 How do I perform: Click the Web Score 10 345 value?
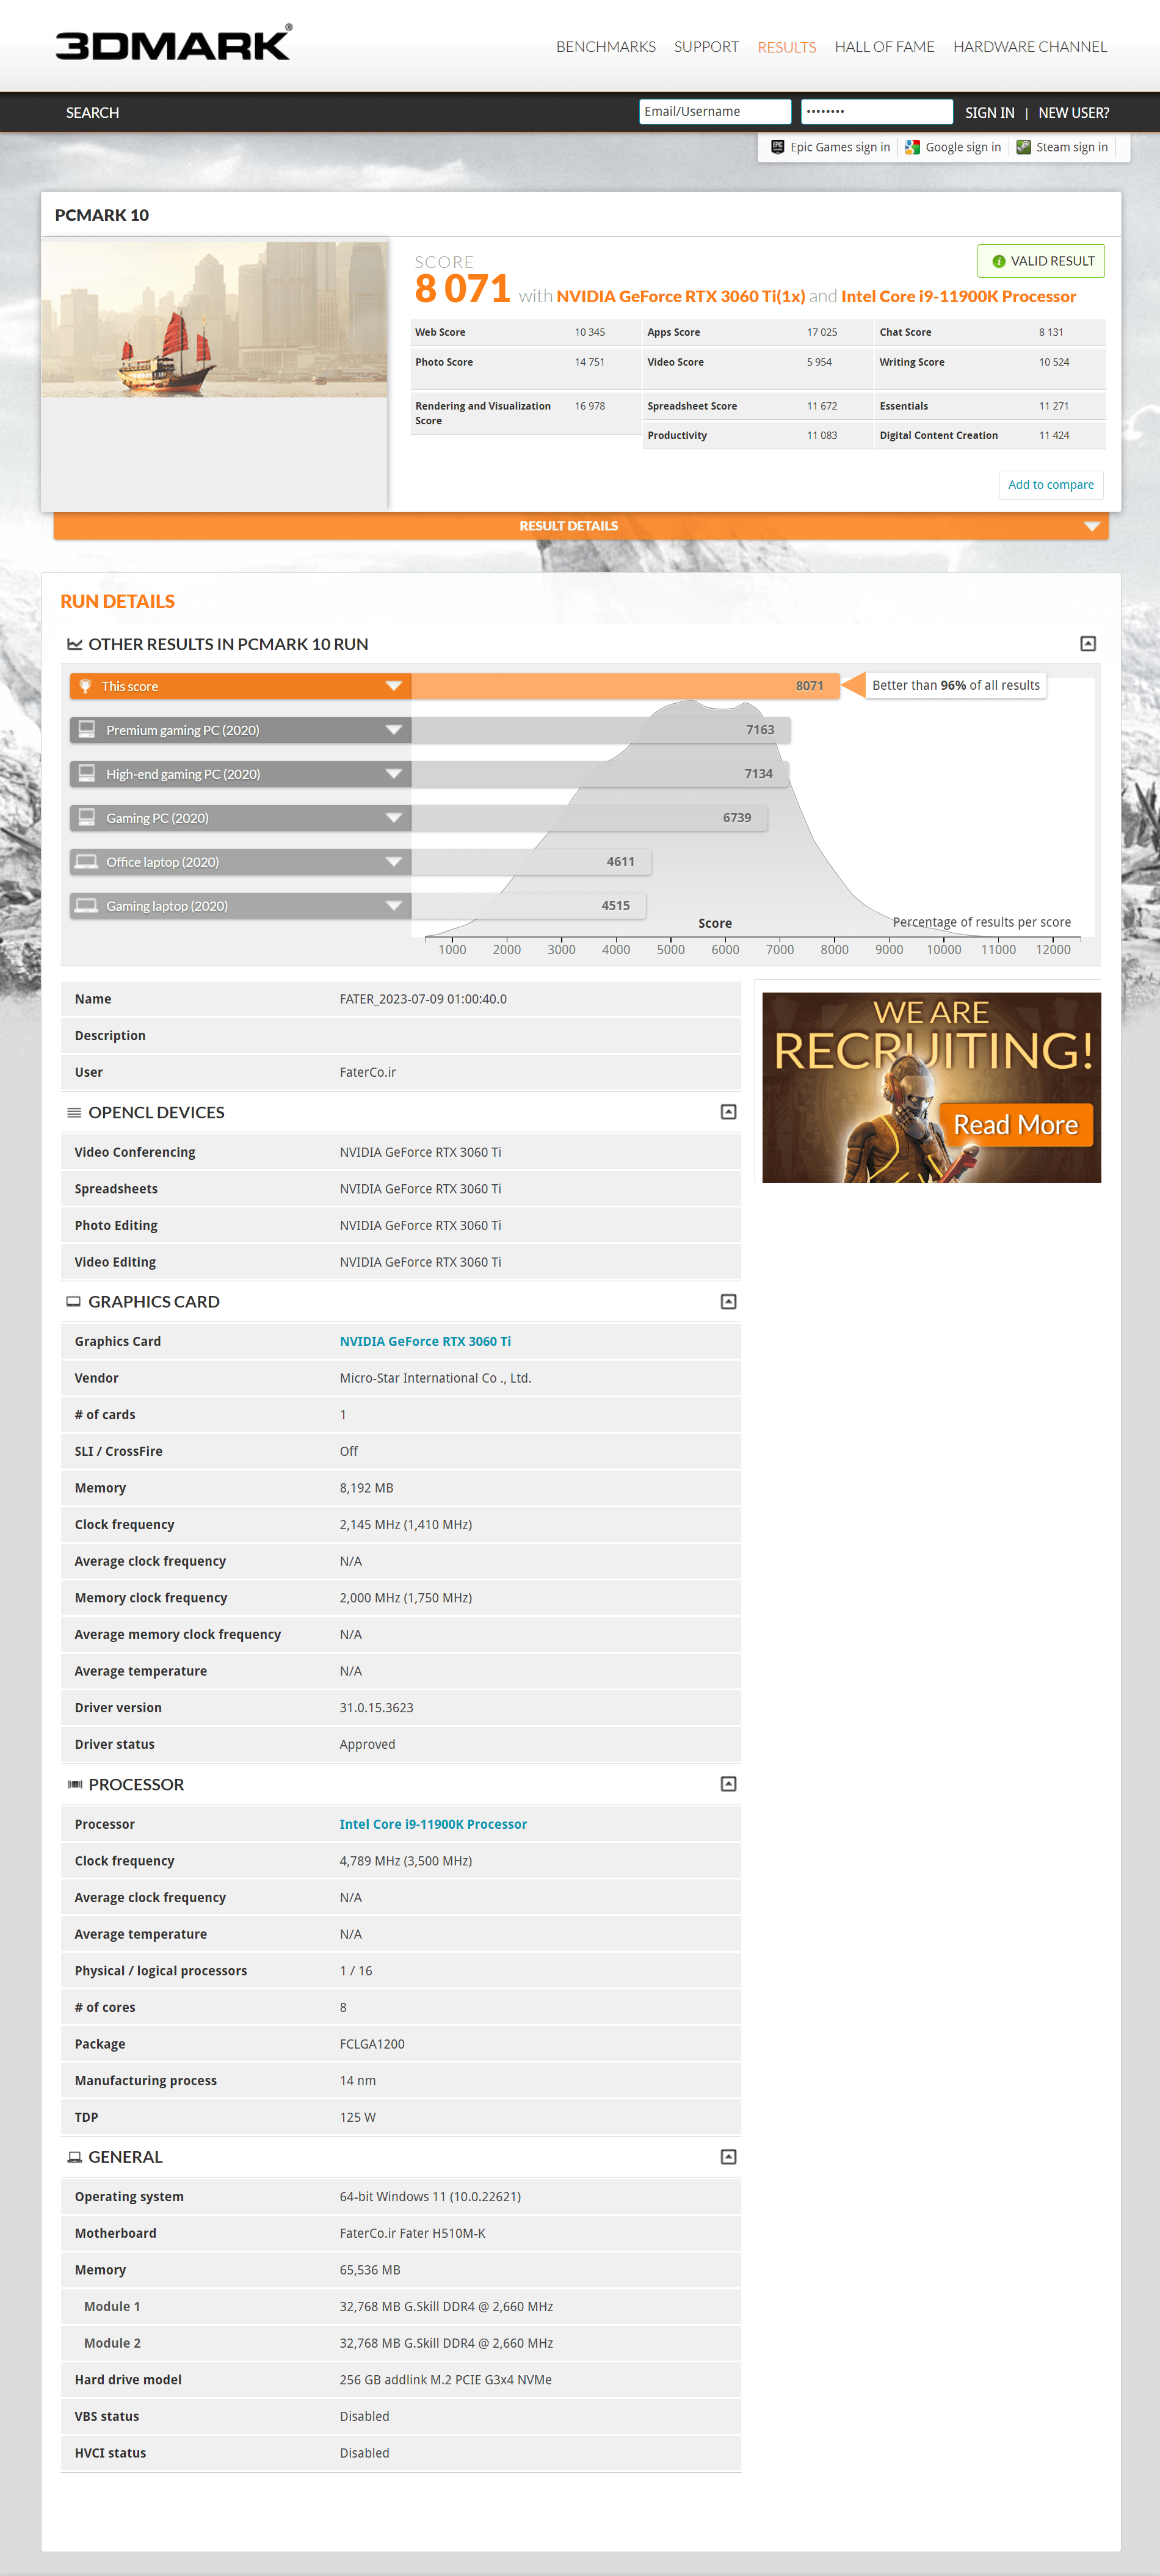tap(589, 332)
